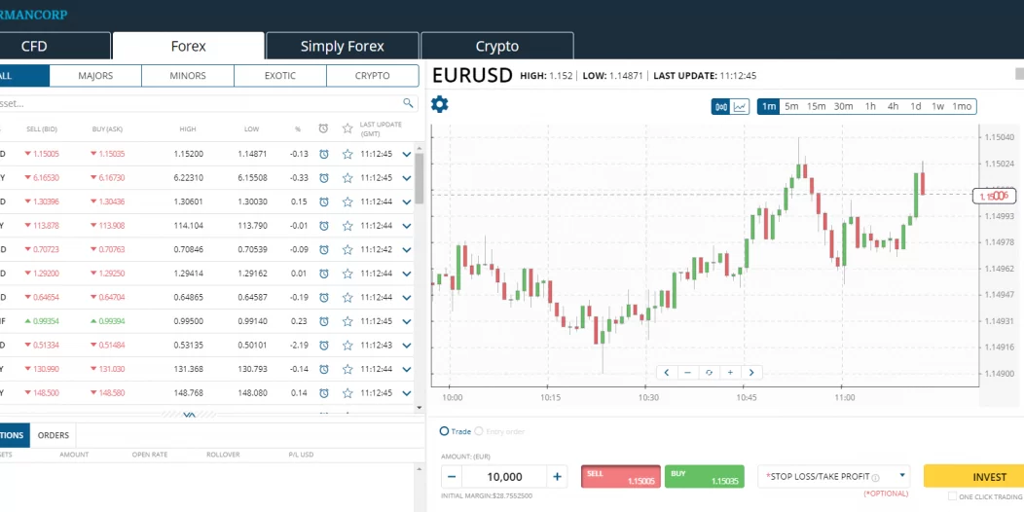This screenshot has height=512, width=1024.
Task: Set alarm on row with bid 113.878
Action: (324, 226)
